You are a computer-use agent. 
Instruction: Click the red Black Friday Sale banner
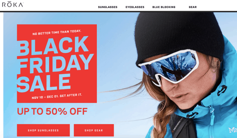coord(57,63)
